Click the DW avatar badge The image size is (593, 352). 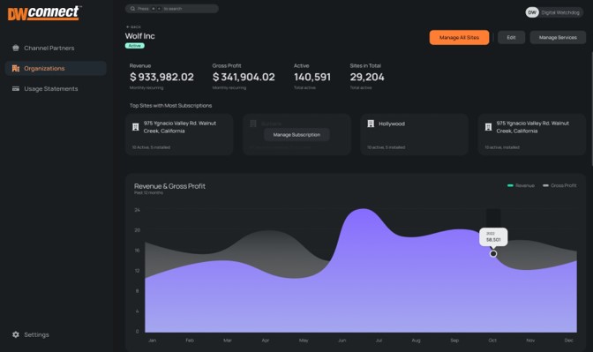(532, 12)
